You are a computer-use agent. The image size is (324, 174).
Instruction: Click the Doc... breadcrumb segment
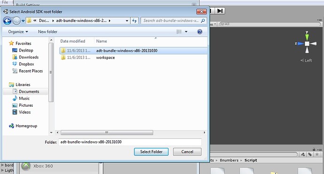click(x=44, y=21)
